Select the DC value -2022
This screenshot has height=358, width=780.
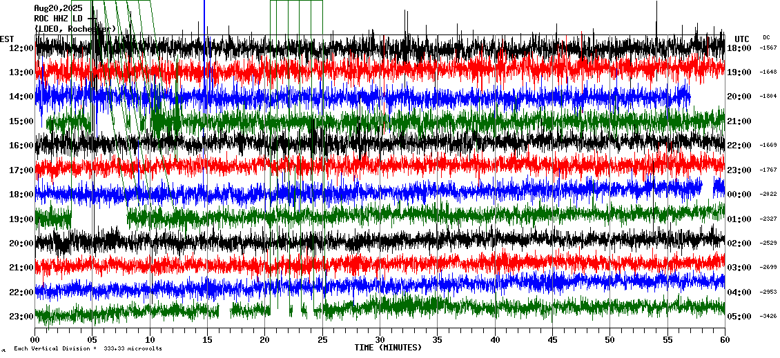[x=768, y=195]
